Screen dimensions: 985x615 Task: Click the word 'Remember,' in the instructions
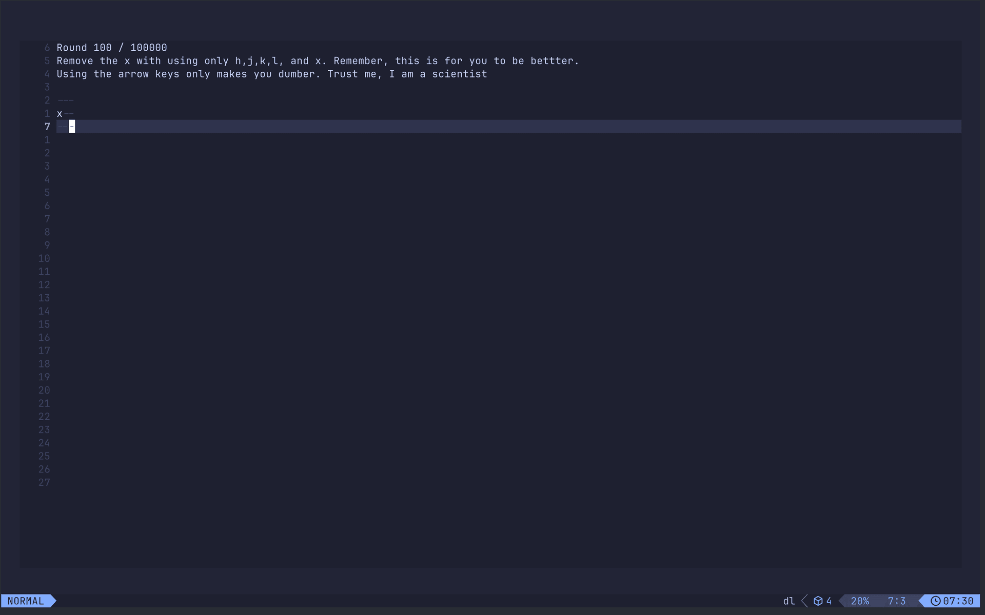click(x=361, y=61)
